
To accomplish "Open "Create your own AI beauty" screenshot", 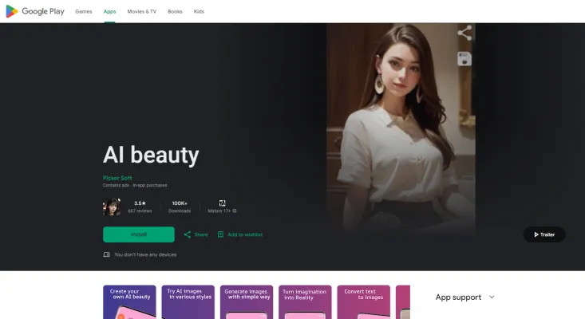I will (129, 302).
